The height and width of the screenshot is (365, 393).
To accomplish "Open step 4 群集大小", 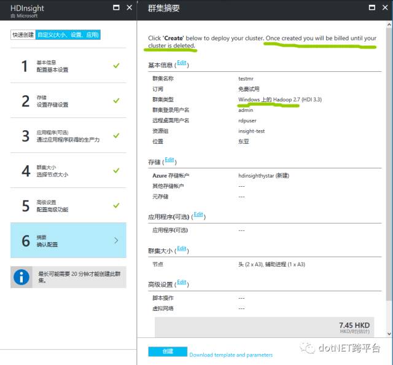I will point(68,171).
